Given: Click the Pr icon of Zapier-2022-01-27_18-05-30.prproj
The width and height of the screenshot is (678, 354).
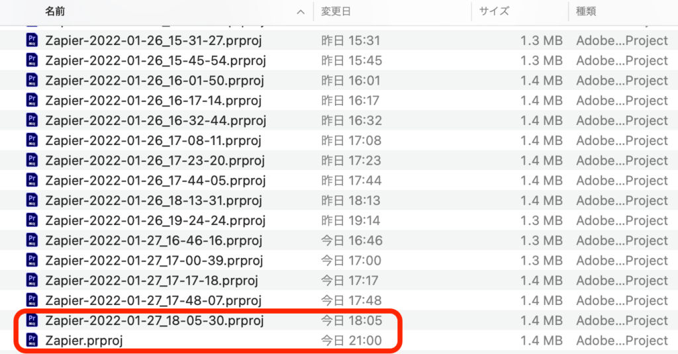Looking at the screenshot, I should pyautogui.click(x=32, y=320).
